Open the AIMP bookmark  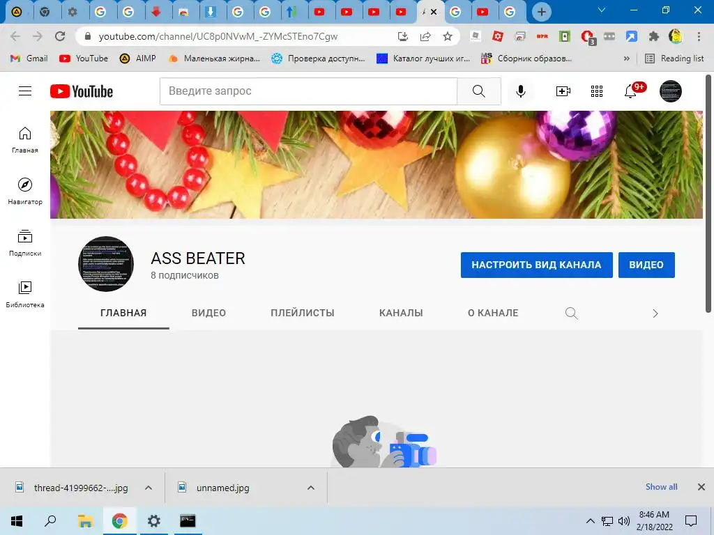[x=138, y=59]
